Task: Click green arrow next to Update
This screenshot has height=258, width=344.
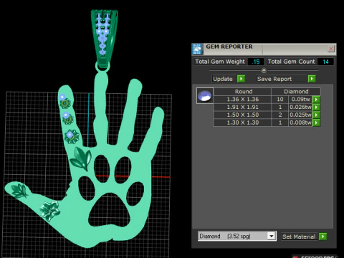Action: click(x=242, y=79)
